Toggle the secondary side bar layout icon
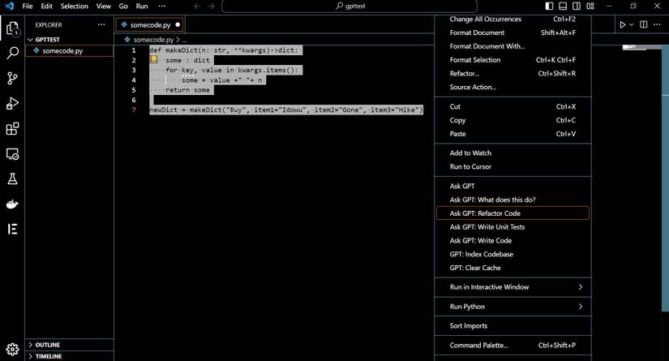The width and height of the screenshot is (669, 361). 577,6
